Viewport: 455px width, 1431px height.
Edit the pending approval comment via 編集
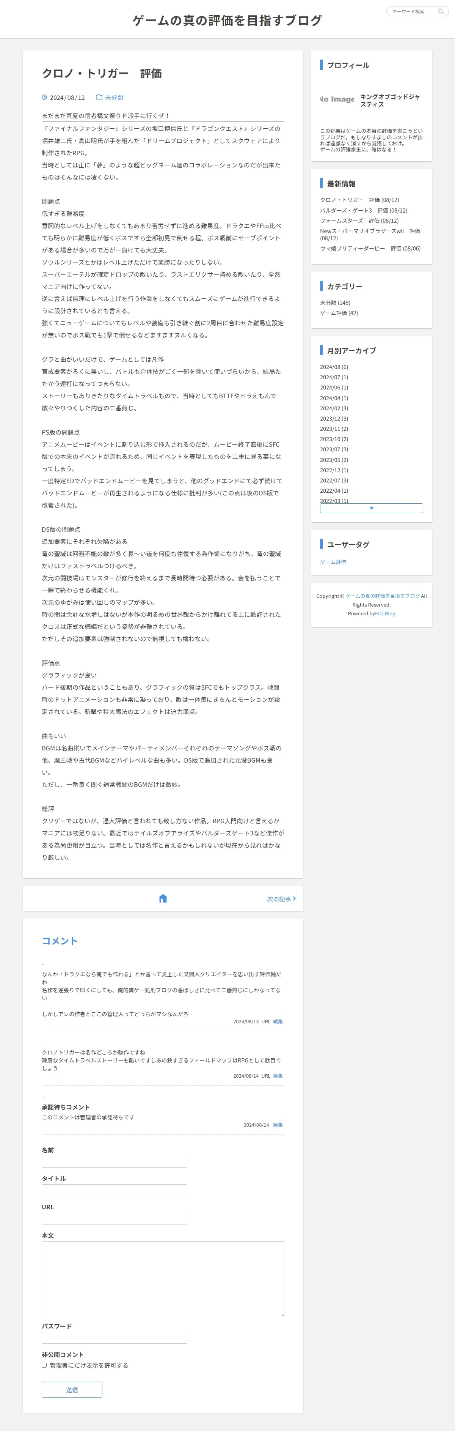click(x=278, y=1124)
